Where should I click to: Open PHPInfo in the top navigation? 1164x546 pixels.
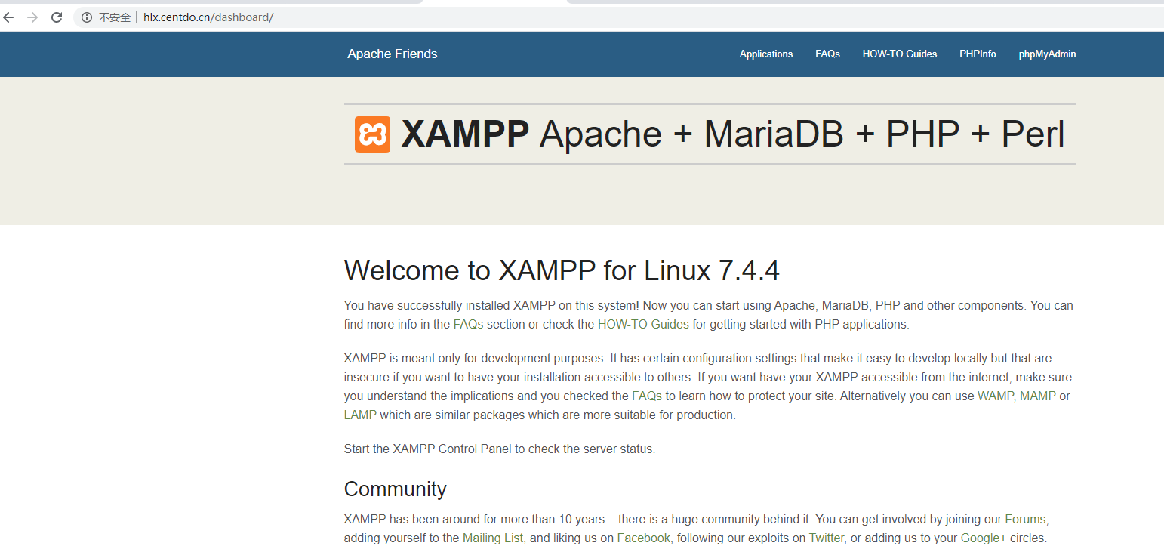(x=978, y=54)
